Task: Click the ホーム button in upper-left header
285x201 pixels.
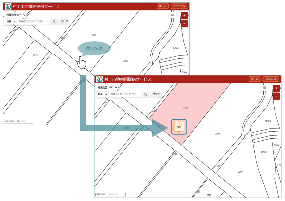Action: [163, 6]
